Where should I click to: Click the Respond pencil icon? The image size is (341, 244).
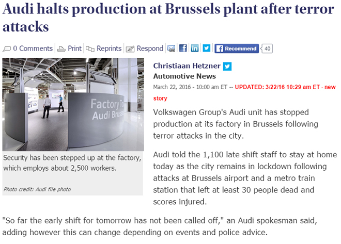130,49
